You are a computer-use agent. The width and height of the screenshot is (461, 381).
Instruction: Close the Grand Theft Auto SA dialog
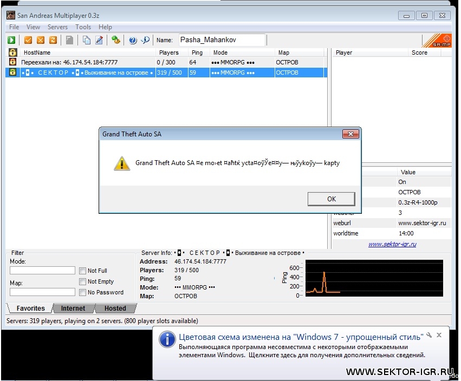pos(350,134)
